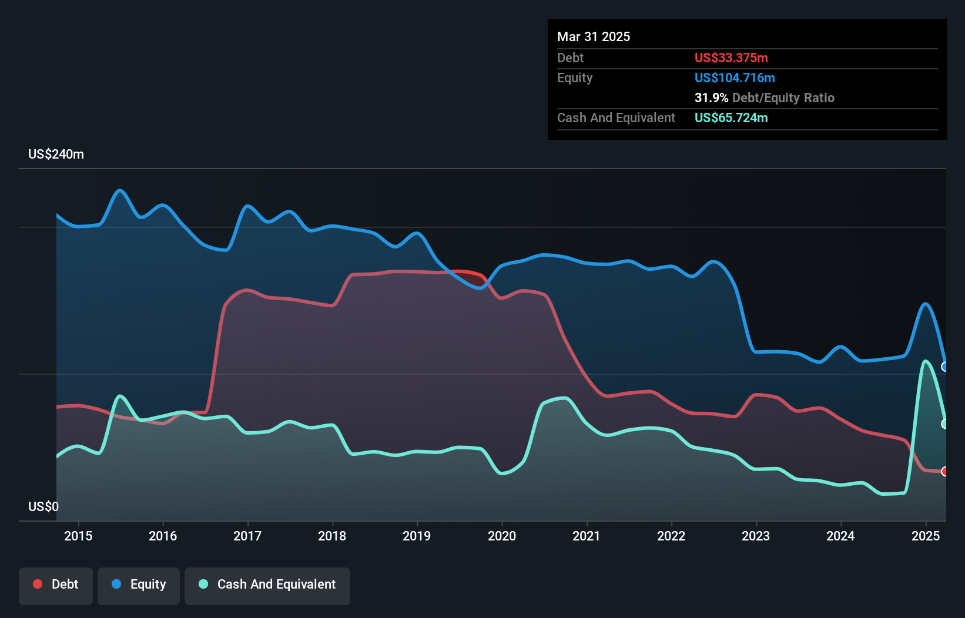Click the US$33.375m debt value

coord(731,58)
